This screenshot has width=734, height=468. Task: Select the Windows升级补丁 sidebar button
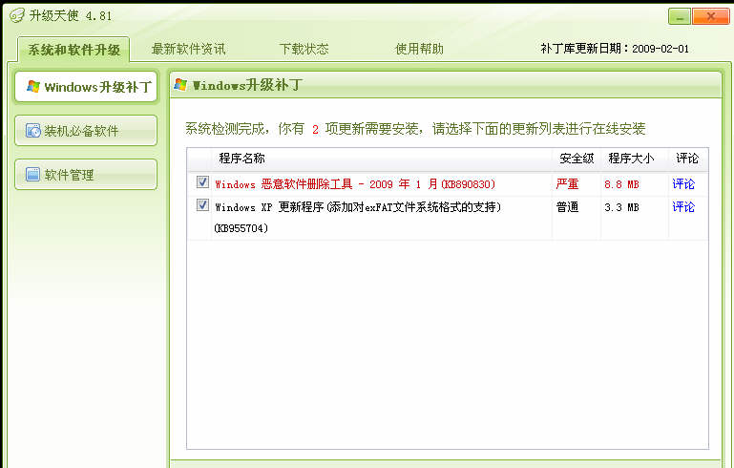point(86,87)
